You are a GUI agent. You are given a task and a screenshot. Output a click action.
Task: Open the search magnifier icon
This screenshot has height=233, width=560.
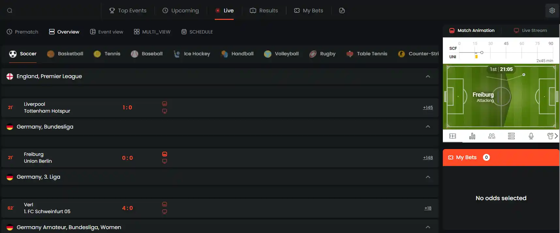[x=10, y=10]
